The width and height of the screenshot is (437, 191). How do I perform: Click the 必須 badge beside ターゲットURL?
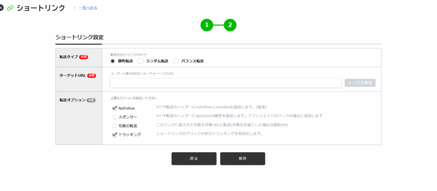91,75
